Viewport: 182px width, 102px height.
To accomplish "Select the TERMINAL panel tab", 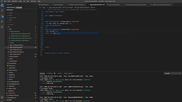I will [x=42, y=73].
